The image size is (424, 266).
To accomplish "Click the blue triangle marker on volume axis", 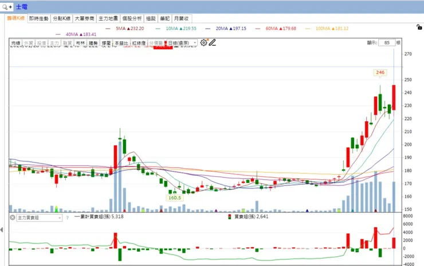I will (x=307, y=211).
